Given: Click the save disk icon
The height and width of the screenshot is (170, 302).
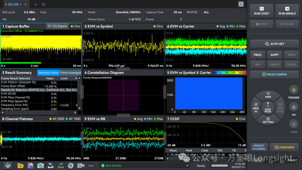Looking at the screenshot, I should point(30,166).
